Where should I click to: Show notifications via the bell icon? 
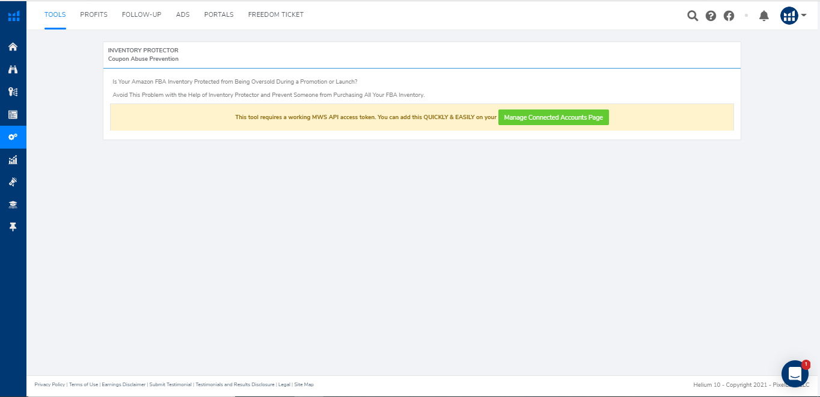coord(764,16)
